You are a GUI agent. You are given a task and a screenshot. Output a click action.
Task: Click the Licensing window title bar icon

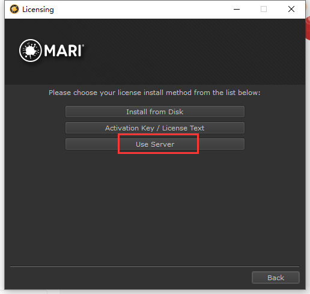(x=14, y=9)
